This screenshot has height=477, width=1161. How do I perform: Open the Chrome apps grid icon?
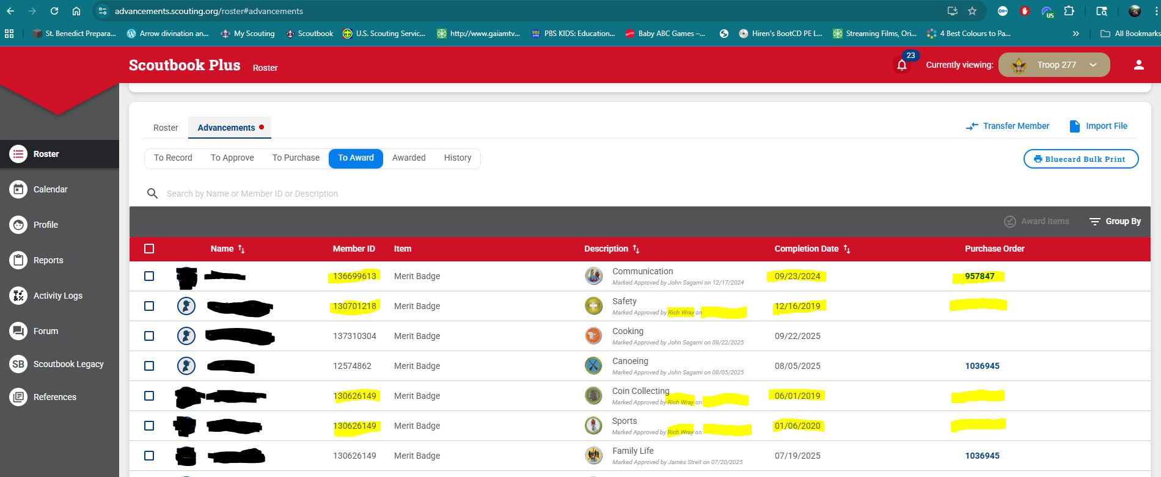[9, 34]
